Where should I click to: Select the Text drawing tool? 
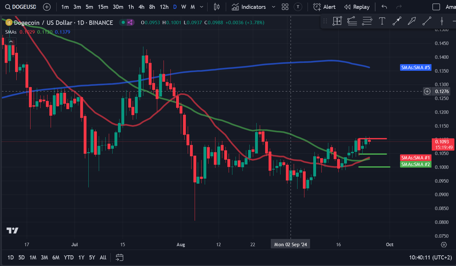pos(382,21)
